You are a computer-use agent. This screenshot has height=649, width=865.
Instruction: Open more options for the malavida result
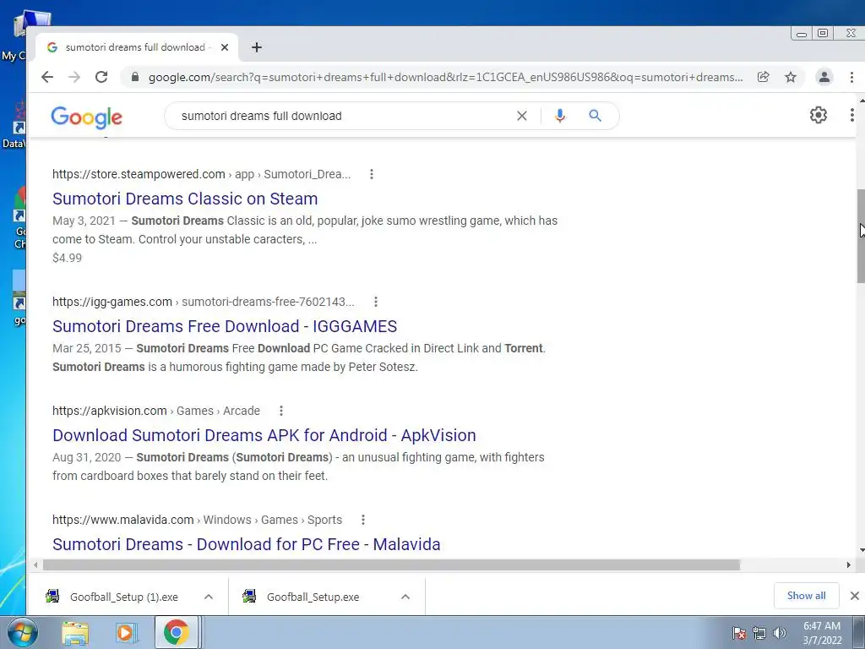pos(363,520)
